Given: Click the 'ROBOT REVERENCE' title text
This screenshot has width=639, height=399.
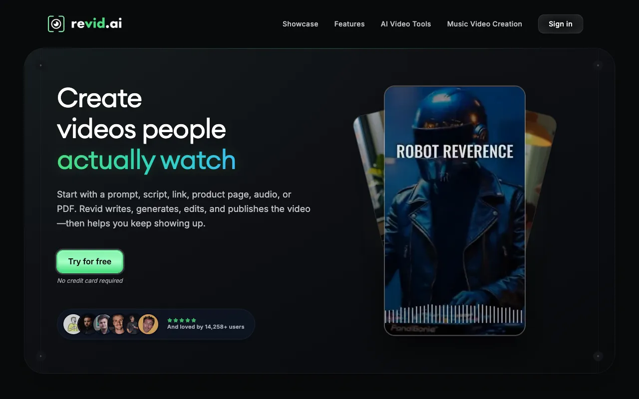Looking at the screenshot, I should [455, 152].
